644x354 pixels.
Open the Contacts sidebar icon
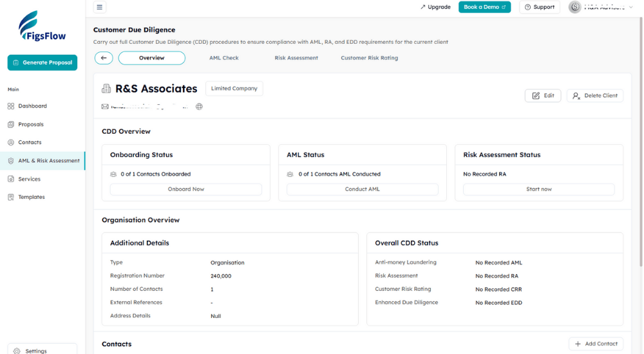(11, 142)
